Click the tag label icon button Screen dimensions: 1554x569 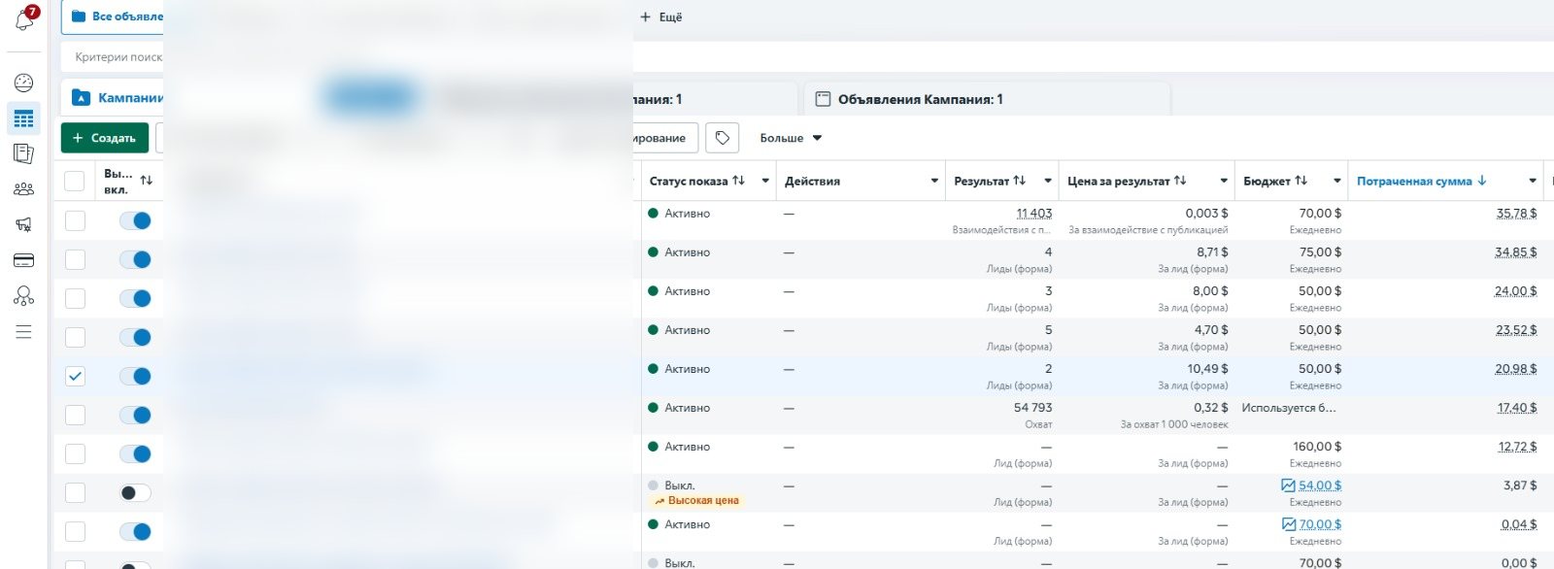point(723,138)
